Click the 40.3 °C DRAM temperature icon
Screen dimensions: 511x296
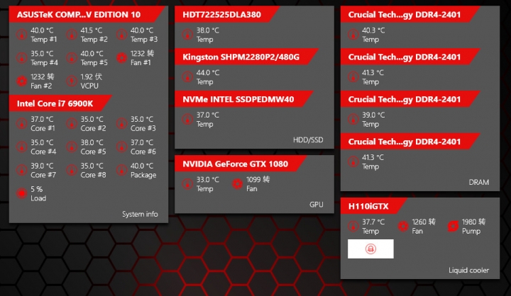coord(353,35)
